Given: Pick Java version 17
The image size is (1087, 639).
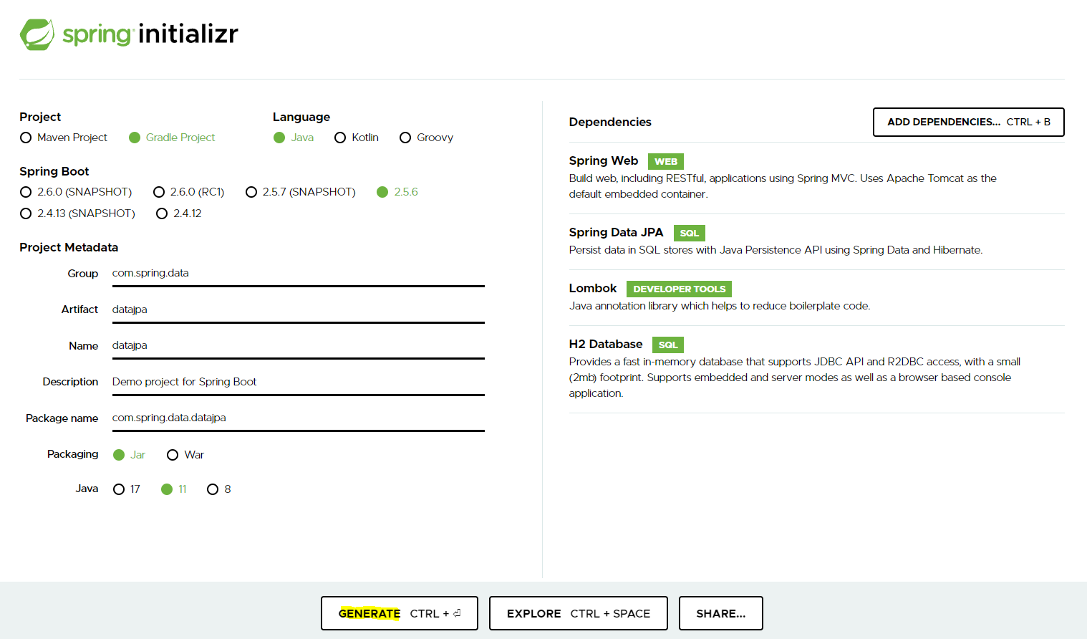Looking at the screenshot, I should [127, 489].
